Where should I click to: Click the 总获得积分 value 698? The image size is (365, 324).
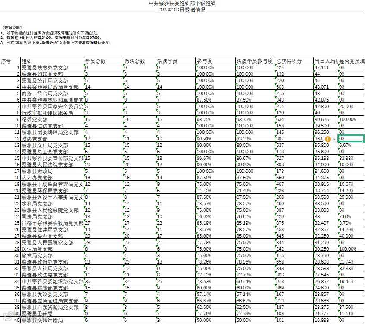click(294, 165)
